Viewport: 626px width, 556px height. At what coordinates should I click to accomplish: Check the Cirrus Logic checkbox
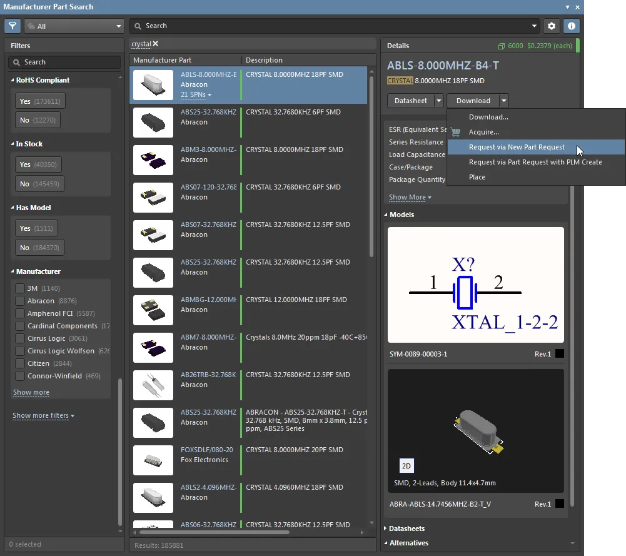tap(20, 338)
